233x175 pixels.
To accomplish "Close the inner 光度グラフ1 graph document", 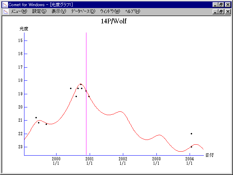I will click(228, 12).
